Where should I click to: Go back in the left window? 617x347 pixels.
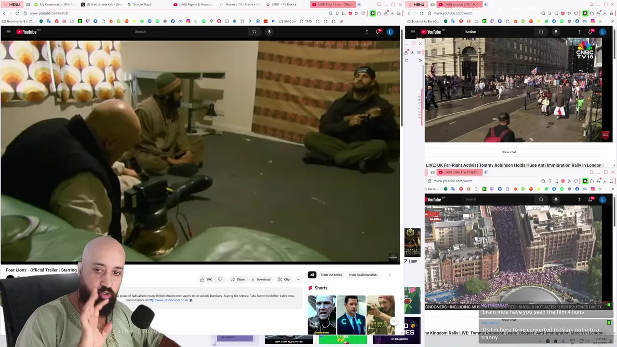pyautogui.click(x=4, y=13)
